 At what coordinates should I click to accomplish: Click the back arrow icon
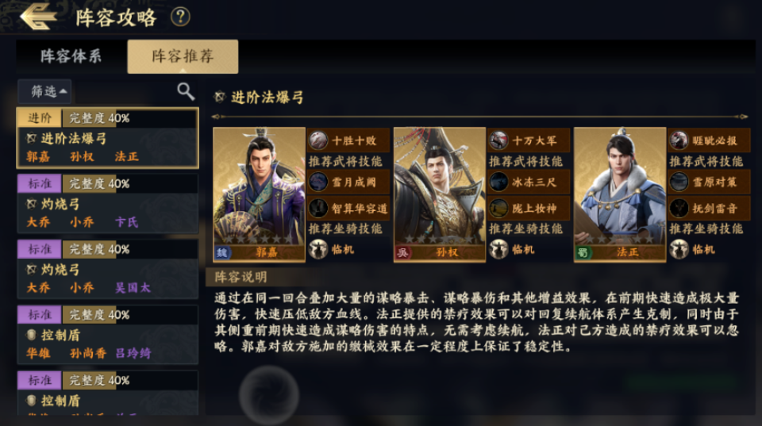pyautogui.click(x=37, y=17)
